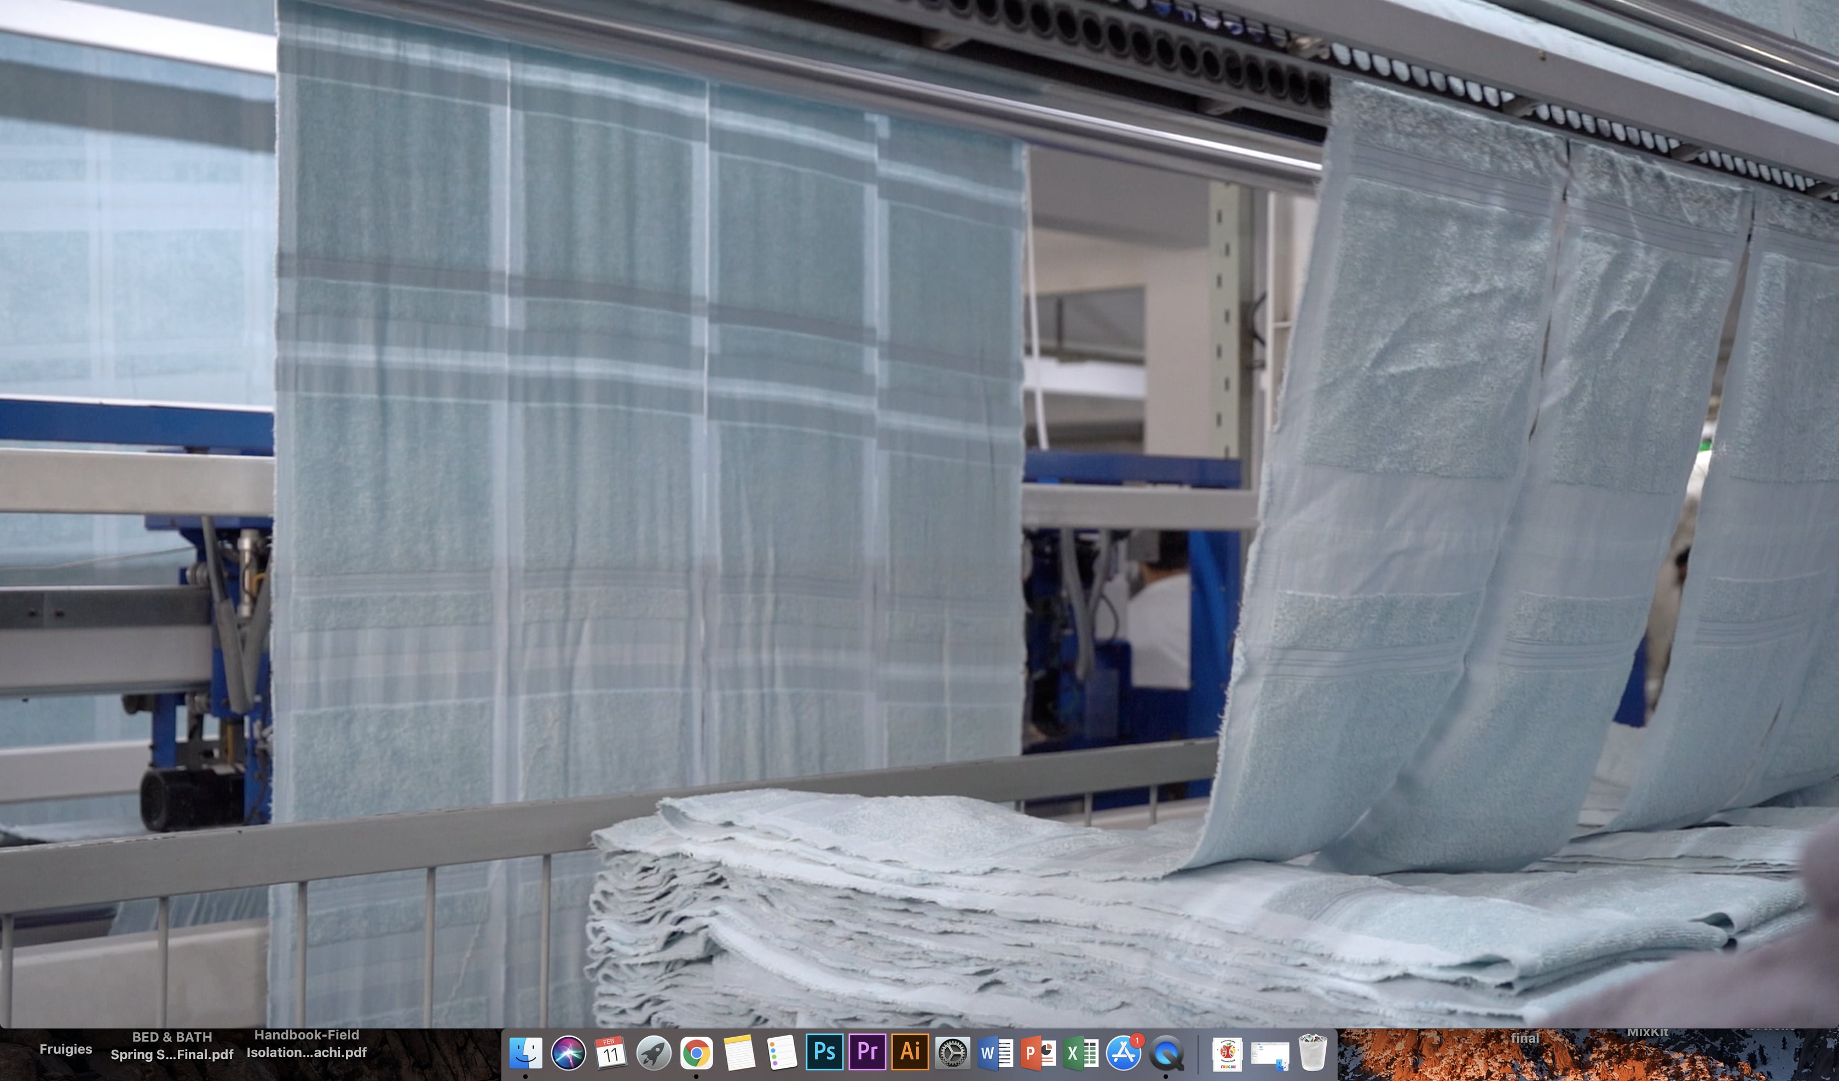Image resolution: width=1839 pixels, height=1081 pixels.
Task: Switch to QuickTime Player in dock
Action: 1166,1053
